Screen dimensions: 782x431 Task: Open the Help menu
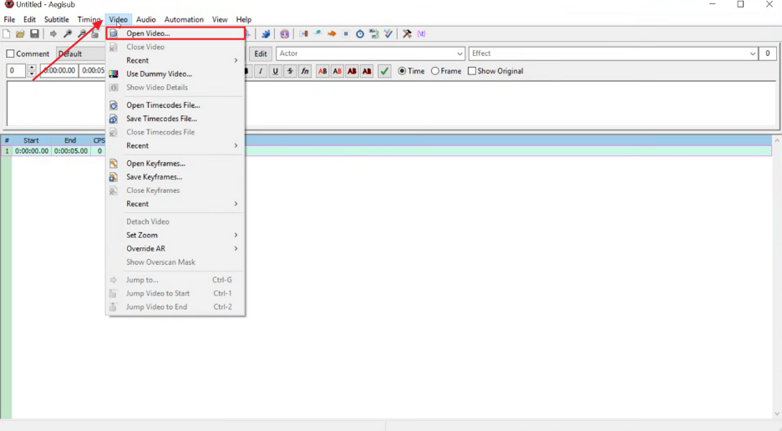244,19
